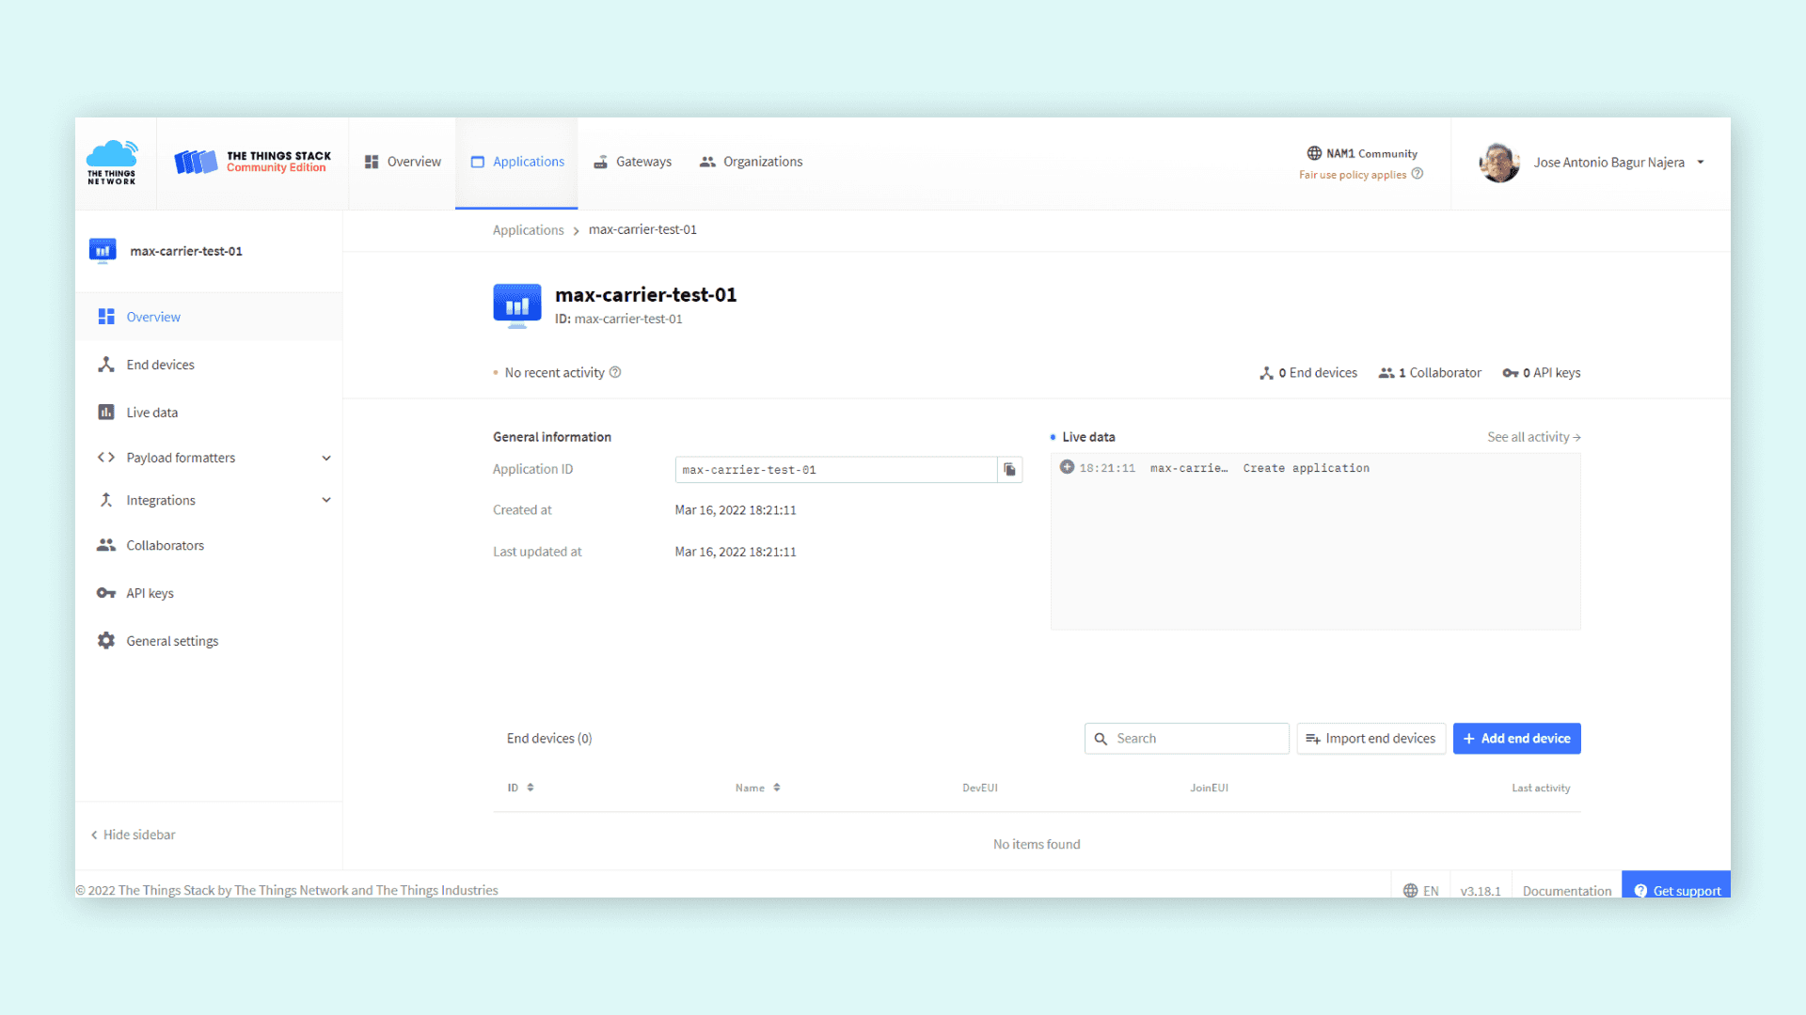Open Live data from sidebar icon
1806x1015 pixels.
(106, 413)
